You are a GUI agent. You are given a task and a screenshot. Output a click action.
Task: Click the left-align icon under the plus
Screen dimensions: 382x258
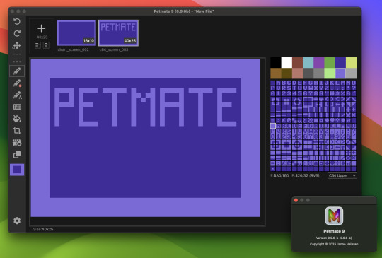coord(37,45)
